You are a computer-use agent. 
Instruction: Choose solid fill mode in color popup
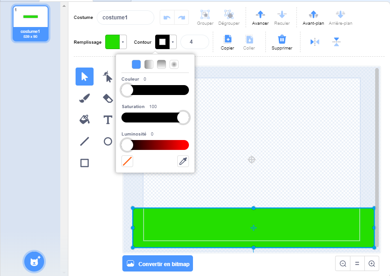coord(136,64)
